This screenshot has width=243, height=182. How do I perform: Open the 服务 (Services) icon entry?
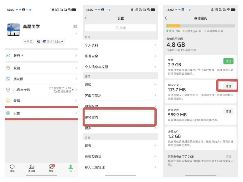tap(8, 56)
